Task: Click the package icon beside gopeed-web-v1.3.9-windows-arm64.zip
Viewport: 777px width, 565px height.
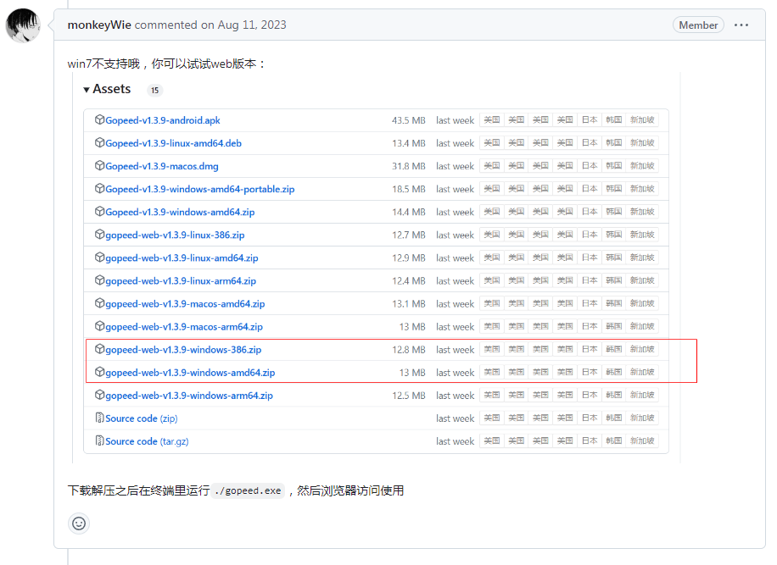Action: click(99, 395)
